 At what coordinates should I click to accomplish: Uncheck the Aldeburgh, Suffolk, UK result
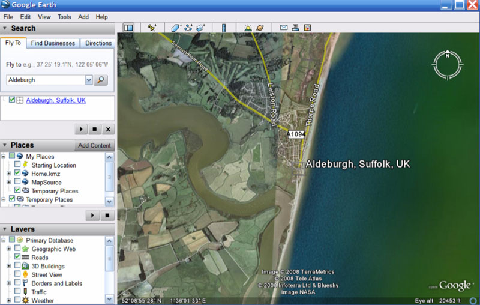[12, 100]
